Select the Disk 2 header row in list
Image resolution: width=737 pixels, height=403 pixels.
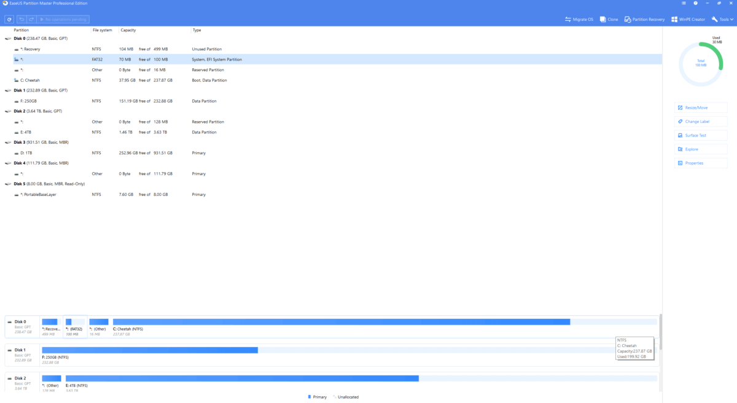[x=332, y=111]
